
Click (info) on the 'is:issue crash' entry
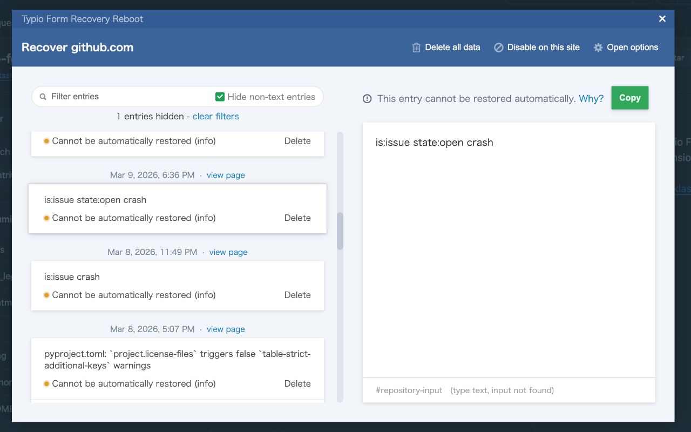pos(205,295)
